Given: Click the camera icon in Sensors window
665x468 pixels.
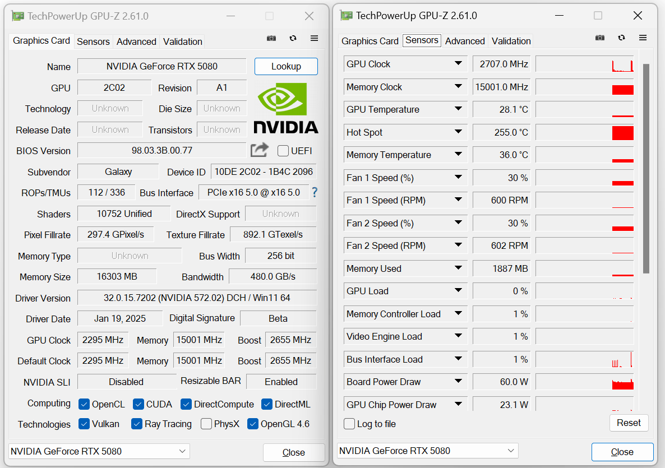Looking at the screenshot, I should [600, 38].
